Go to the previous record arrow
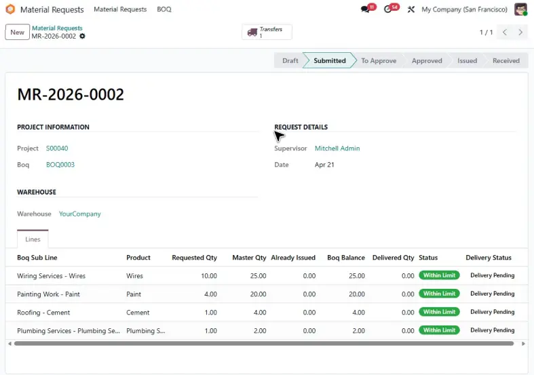Screen dimensions: 534x375 pos(505,33)
